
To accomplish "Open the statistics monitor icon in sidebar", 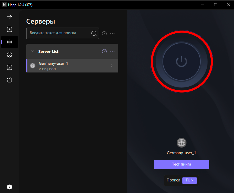I will click(x=10, y=67).
